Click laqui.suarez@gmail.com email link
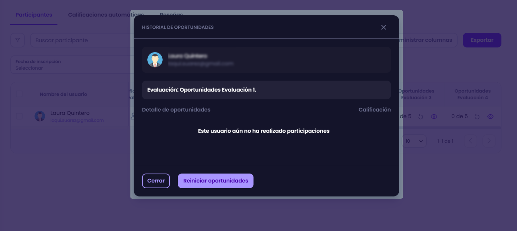This screenshot has height=231, width=517. tap(77, 120)
